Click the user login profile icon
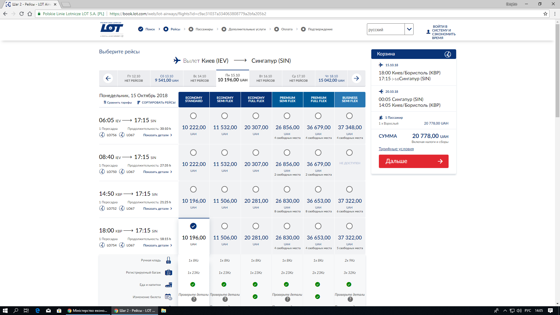 tap(428, 32)
